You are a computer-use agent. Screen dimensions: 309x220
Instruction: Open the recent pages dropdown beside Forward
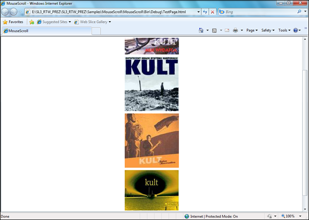click(x=20, y=12)
